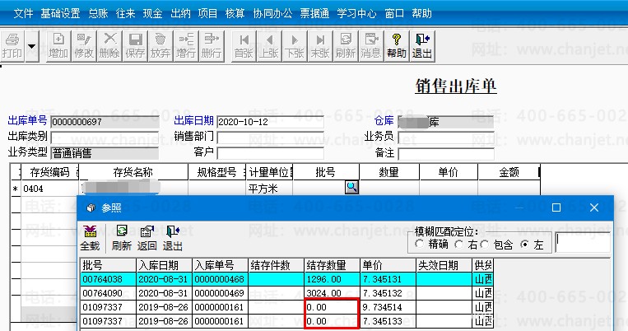Click the 入库日期 column header
This screenshot has width=628, height=331.
[165, 265]
